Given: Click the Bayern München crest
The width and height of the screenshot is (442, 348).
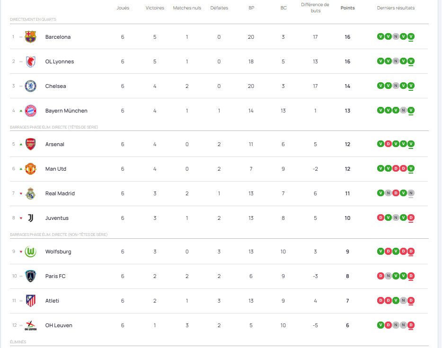Looking at the screenshot, I should point(30,111).
